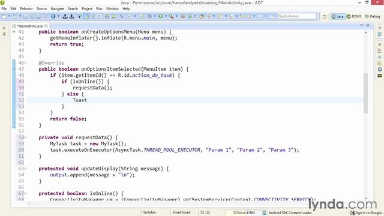The image size is (384, 216).
Task: Toggle the highlighted toolbar button
Action: tap(86, 16)
